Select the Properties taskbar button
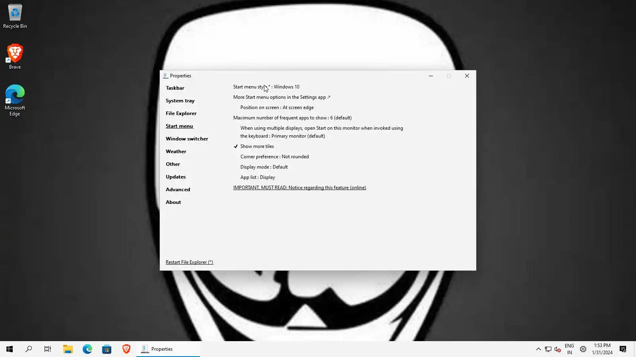 (168, 349)
